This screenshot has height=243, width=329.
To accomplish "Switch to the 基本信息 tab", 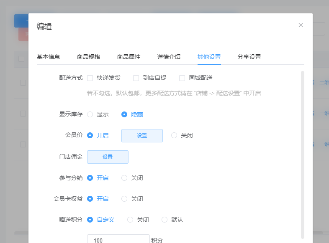I will 48,57.
